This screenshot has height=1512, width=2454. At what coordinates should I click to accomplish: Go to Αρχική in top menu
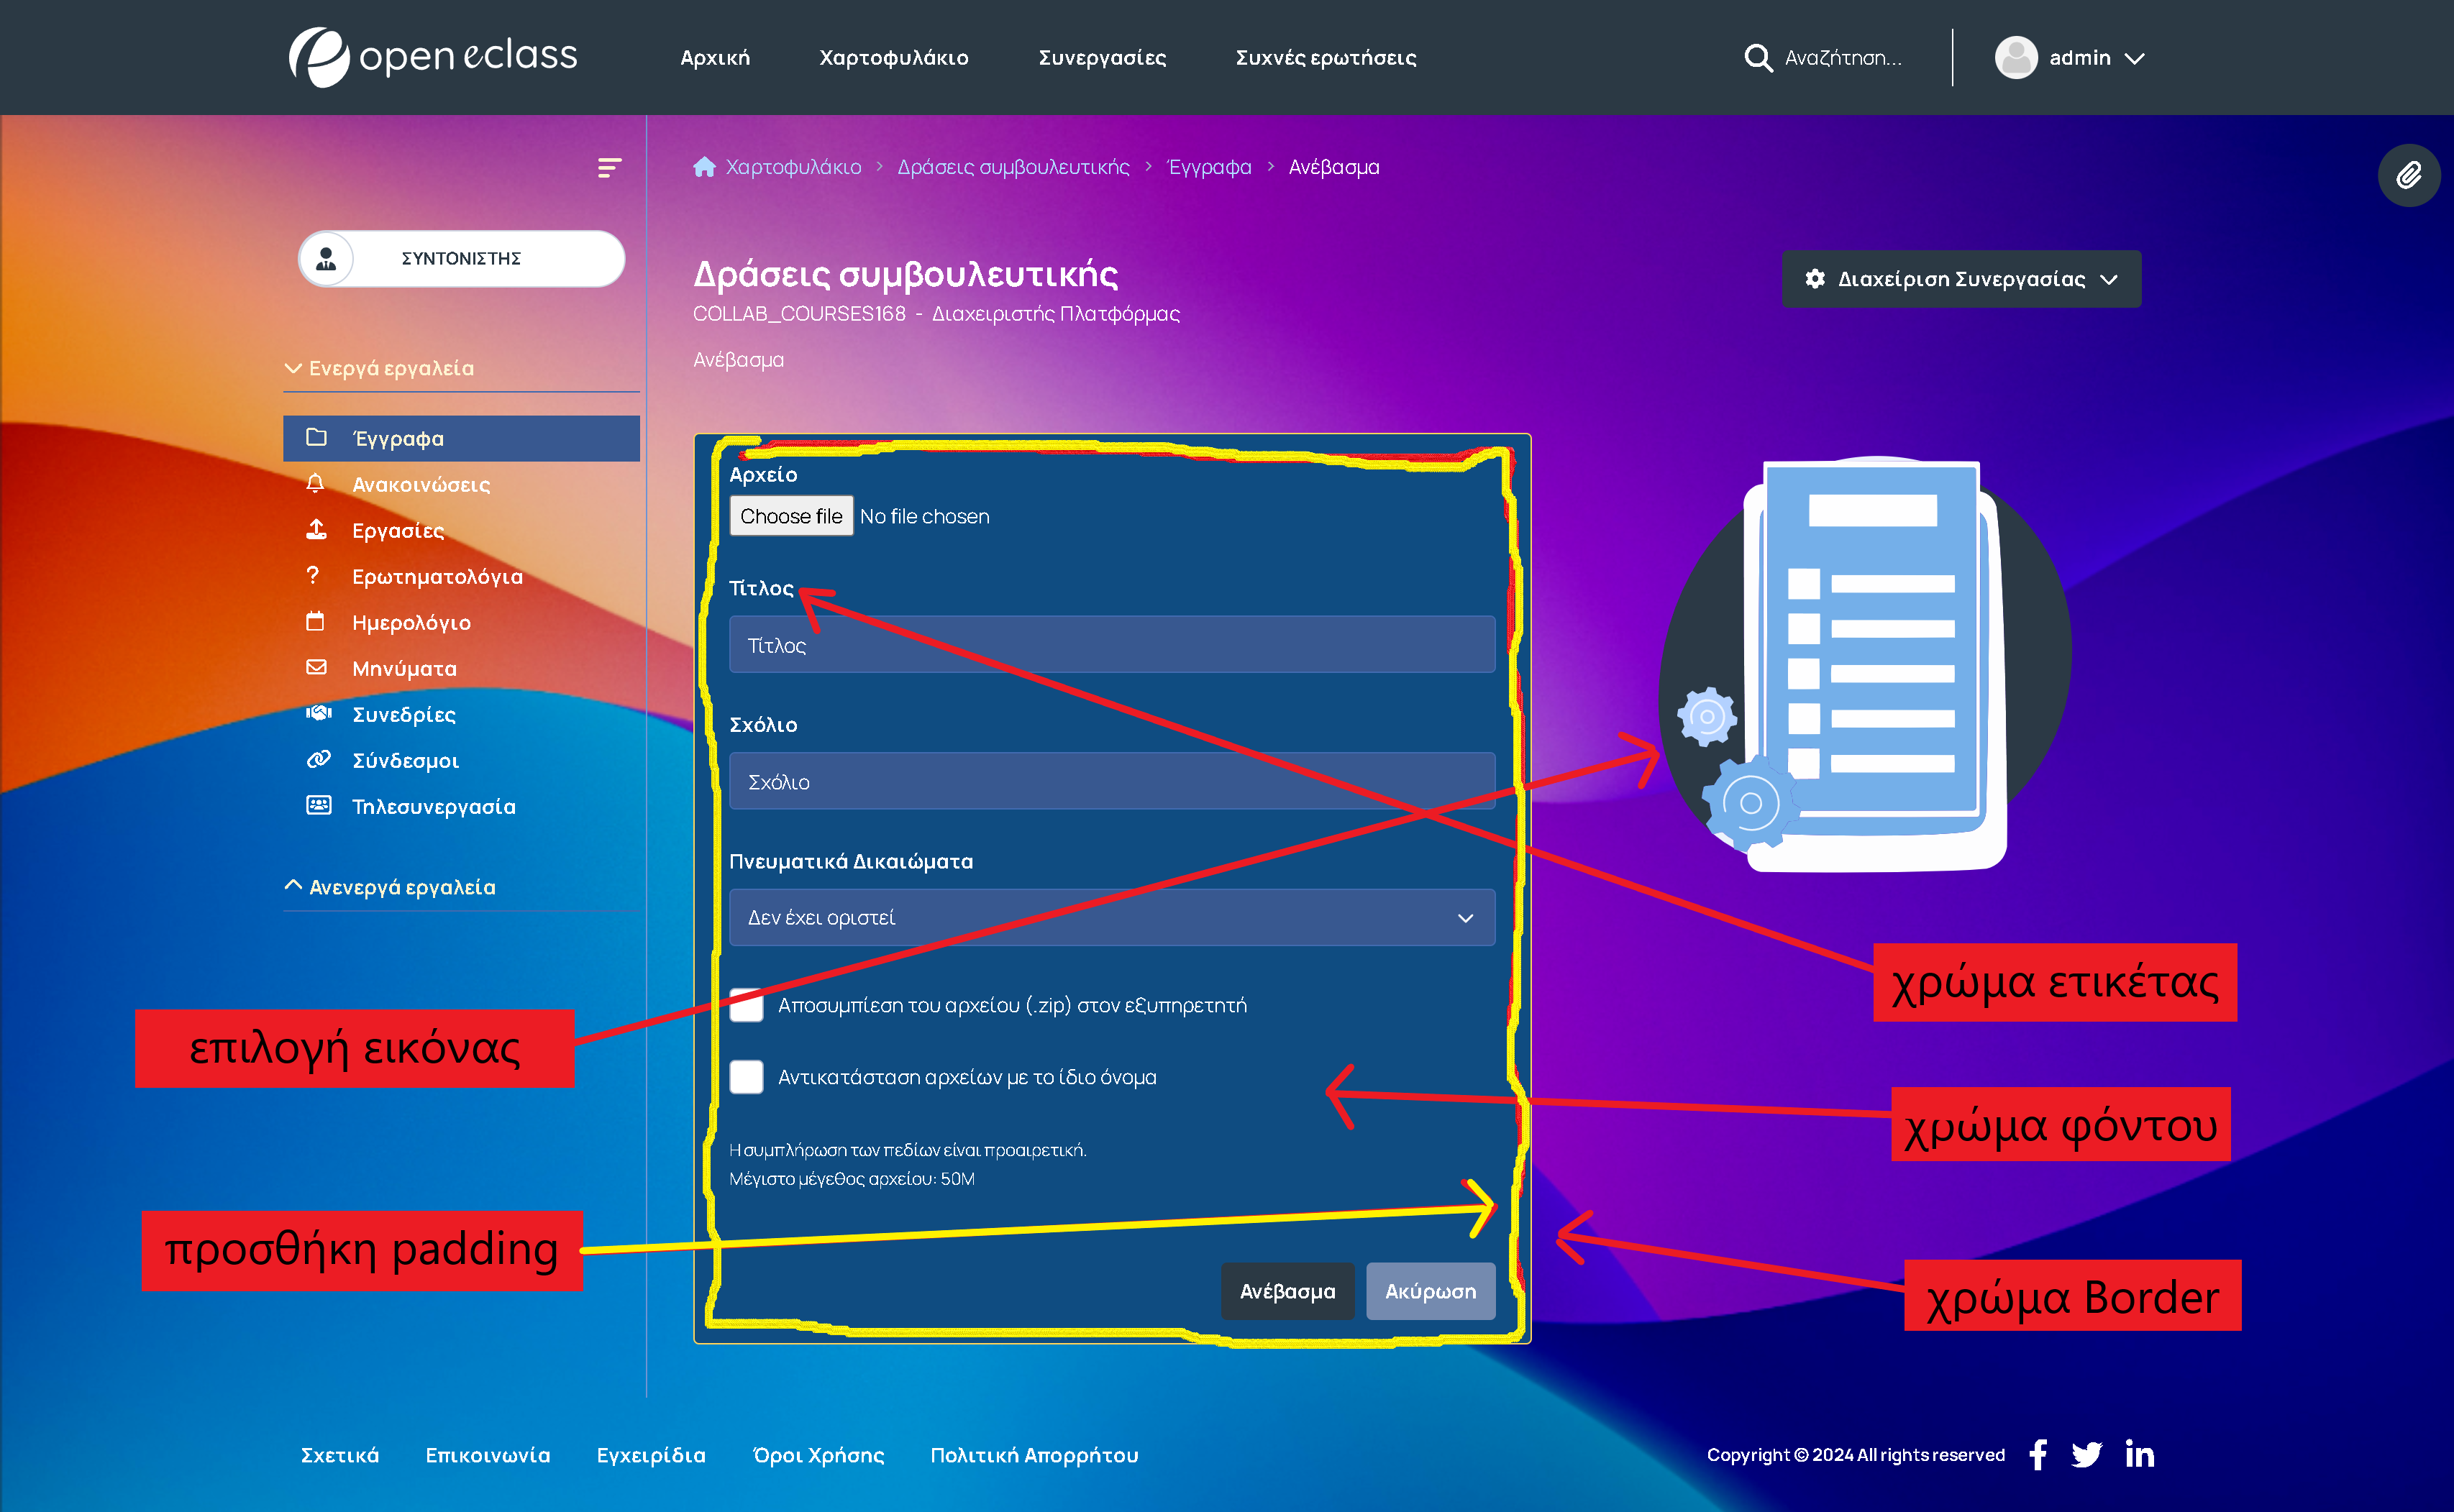[716, 58]
